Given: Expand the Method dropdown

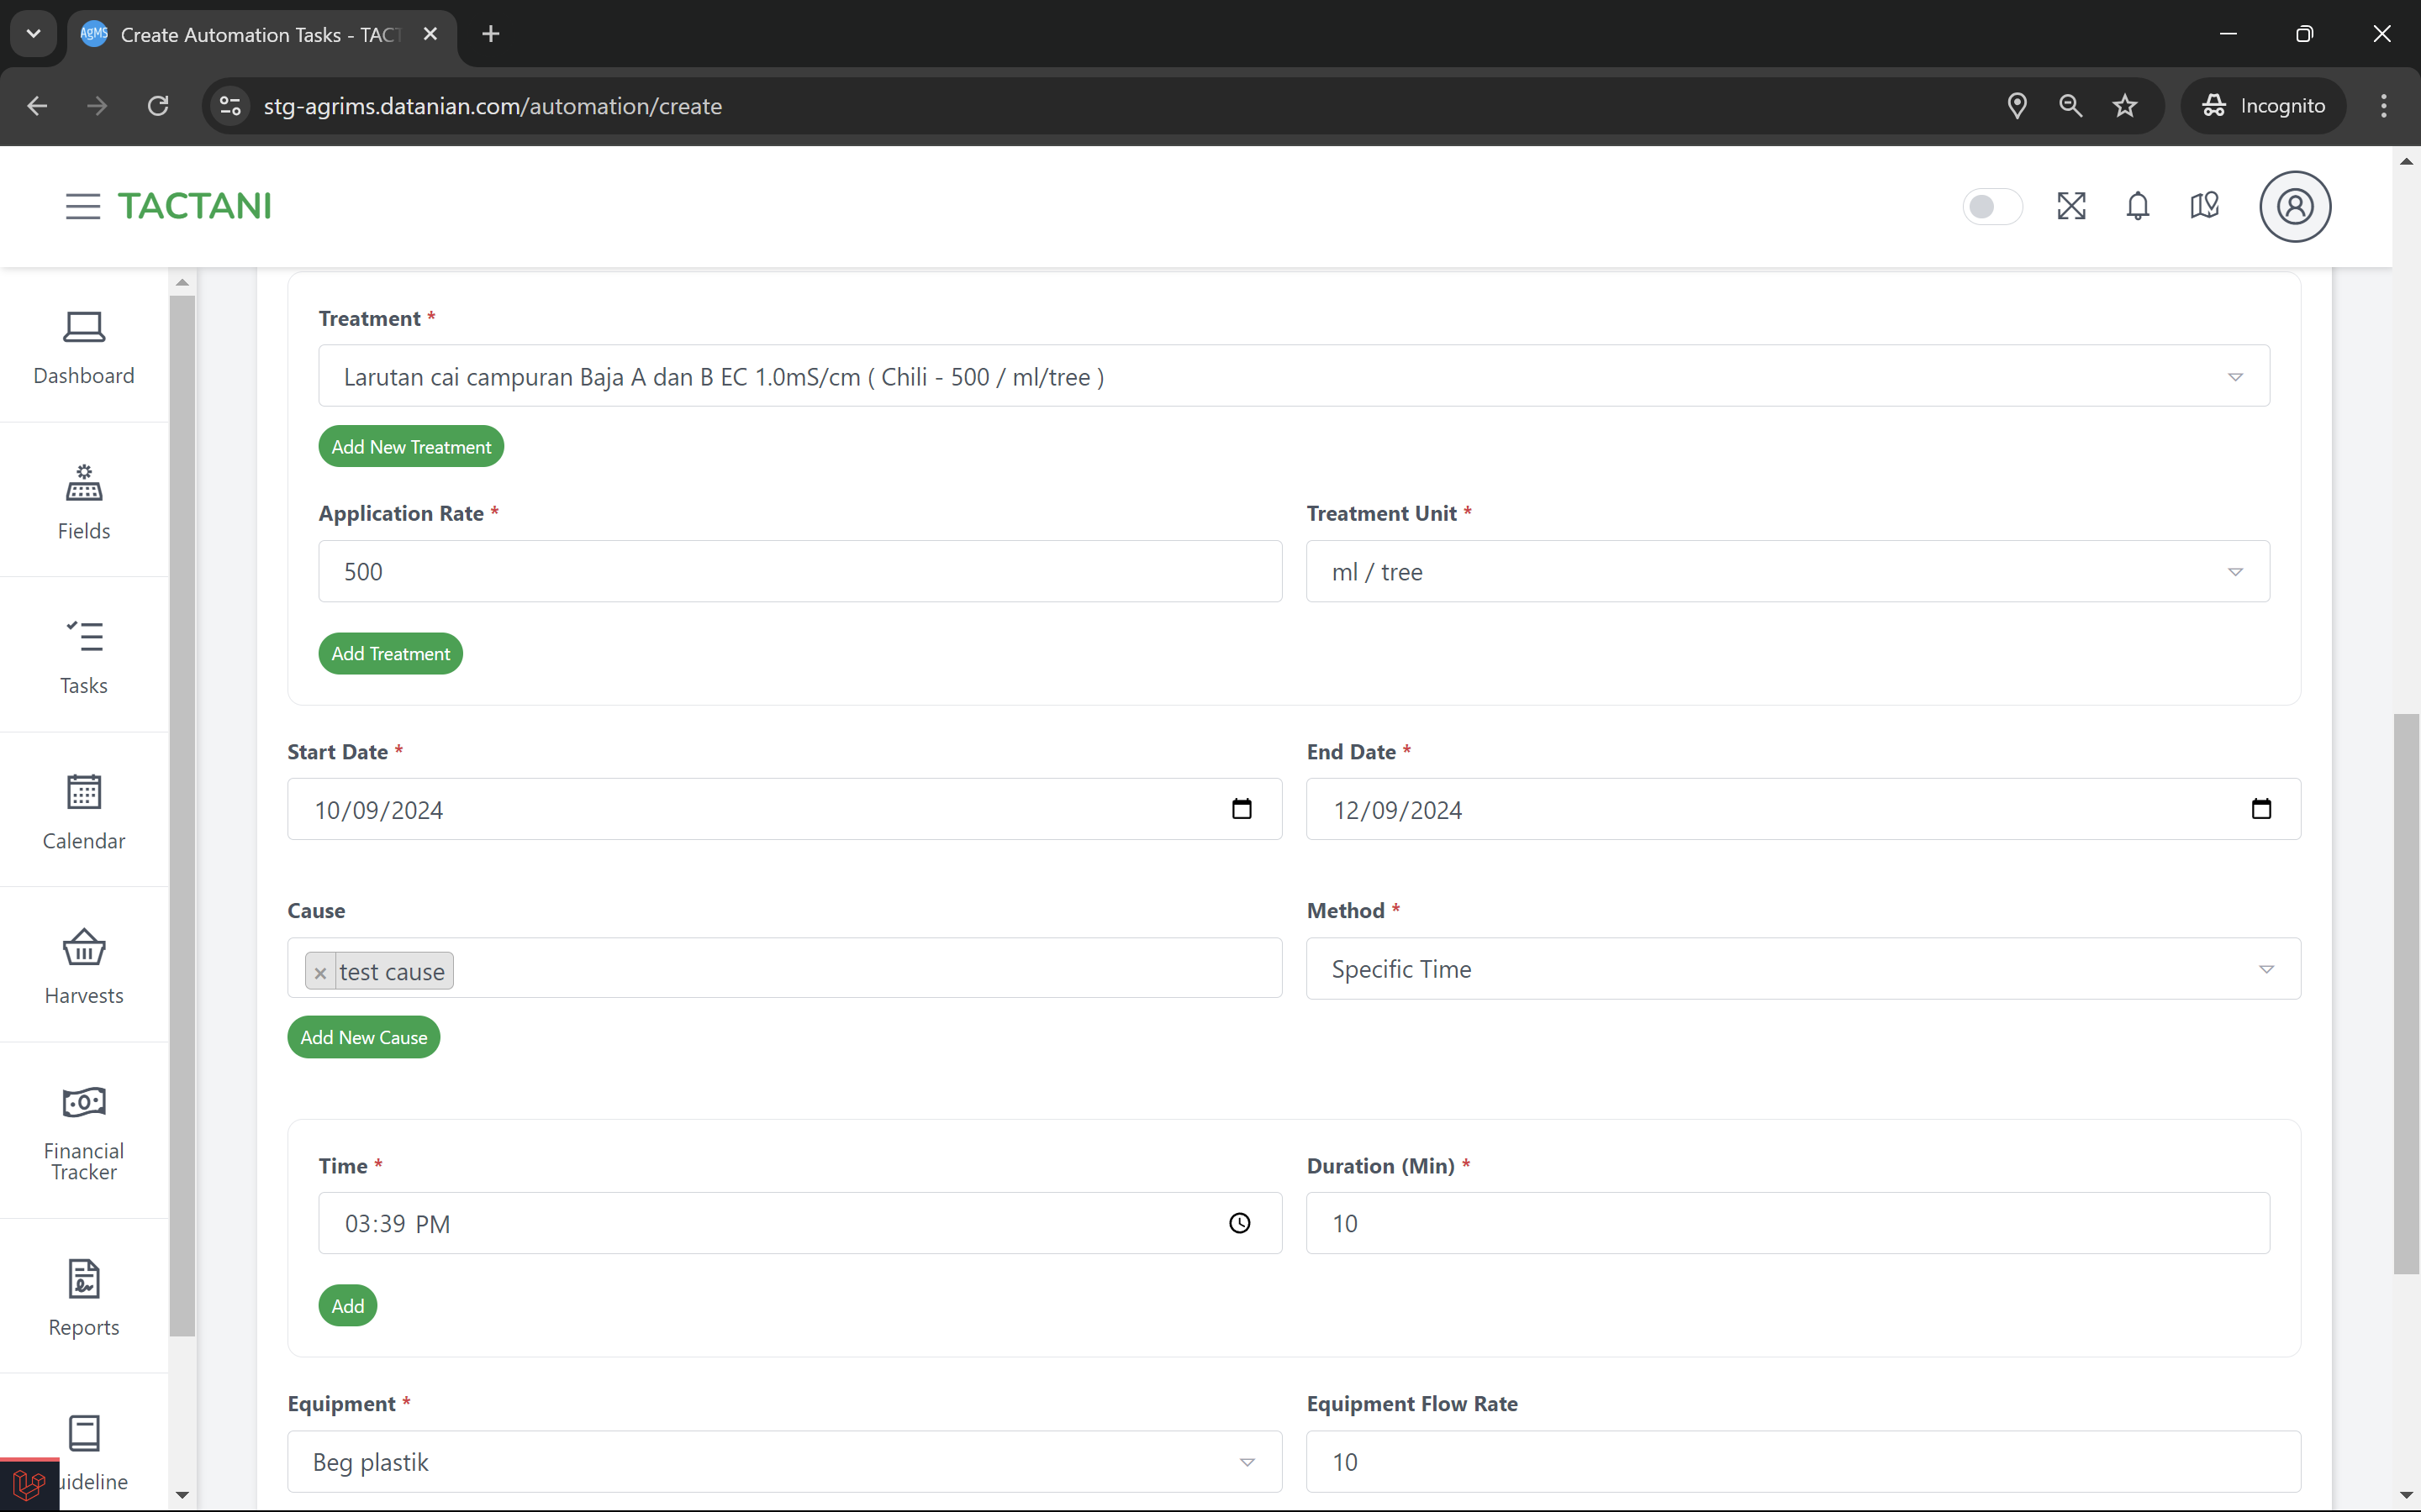Looking at the screenshot, I should (1803, 968).
